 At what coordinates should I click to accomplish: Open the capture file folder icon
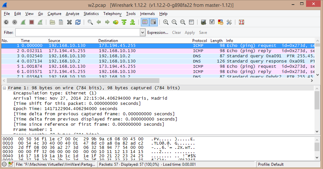52,22
